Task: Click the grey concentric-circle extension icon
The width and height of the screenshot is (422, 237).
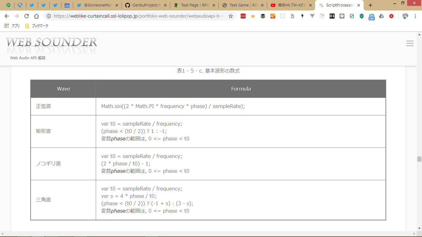Action: 322,16
